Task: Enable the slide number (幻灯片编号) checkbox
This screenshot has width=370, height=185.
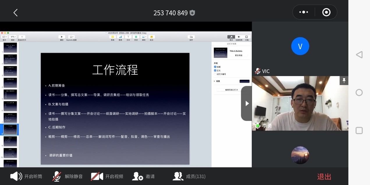Action: point(215,74)
